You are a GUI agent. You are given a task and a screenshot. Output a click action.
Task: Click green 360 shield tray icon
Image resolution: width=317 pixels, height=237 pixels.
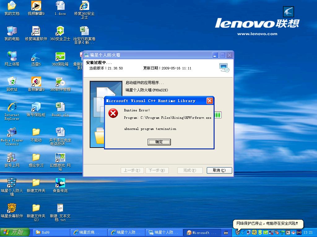260,232
